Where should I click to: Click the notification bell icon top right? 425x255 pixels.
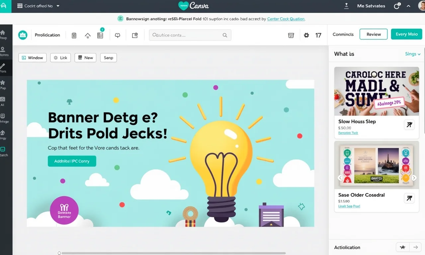(x=396, y=6)
